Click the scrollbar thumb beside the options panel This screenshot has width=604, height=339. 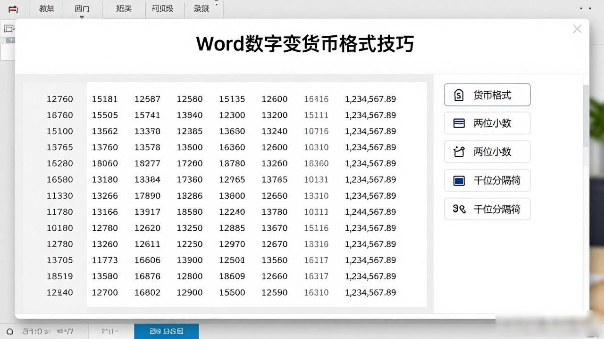point(586,115)
